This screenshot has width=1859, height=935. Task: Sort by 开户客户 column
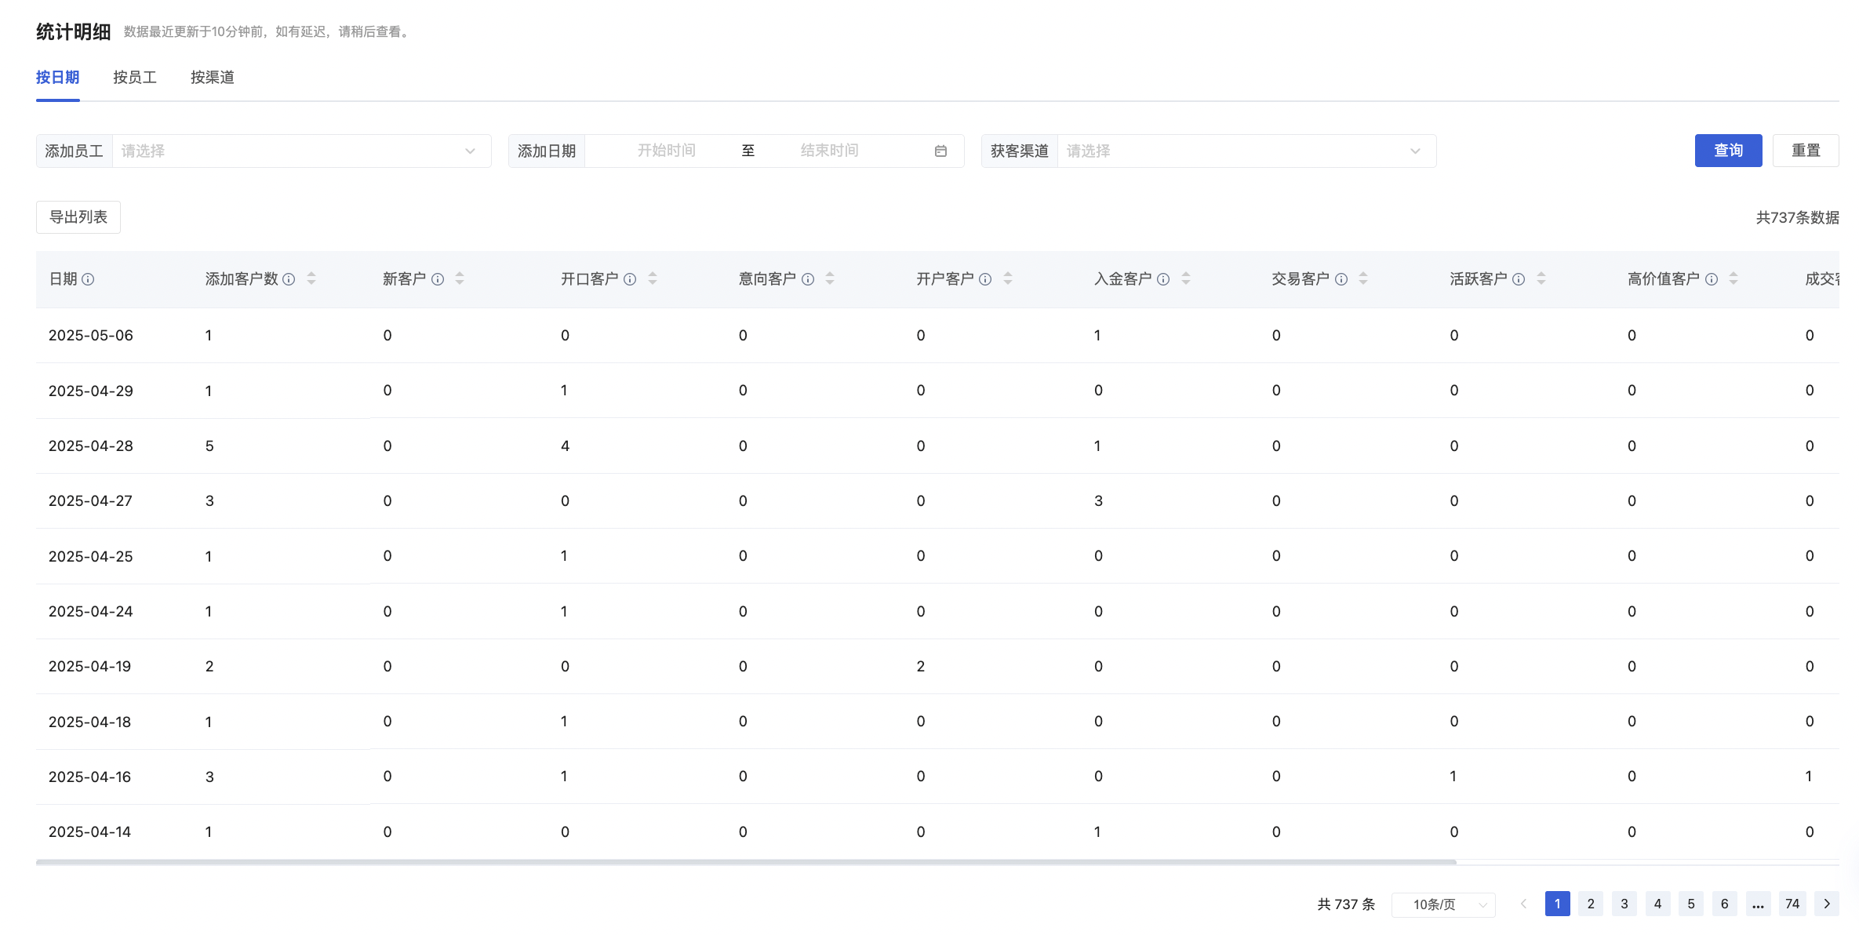pyautogui.click(x=1008, y=278)
